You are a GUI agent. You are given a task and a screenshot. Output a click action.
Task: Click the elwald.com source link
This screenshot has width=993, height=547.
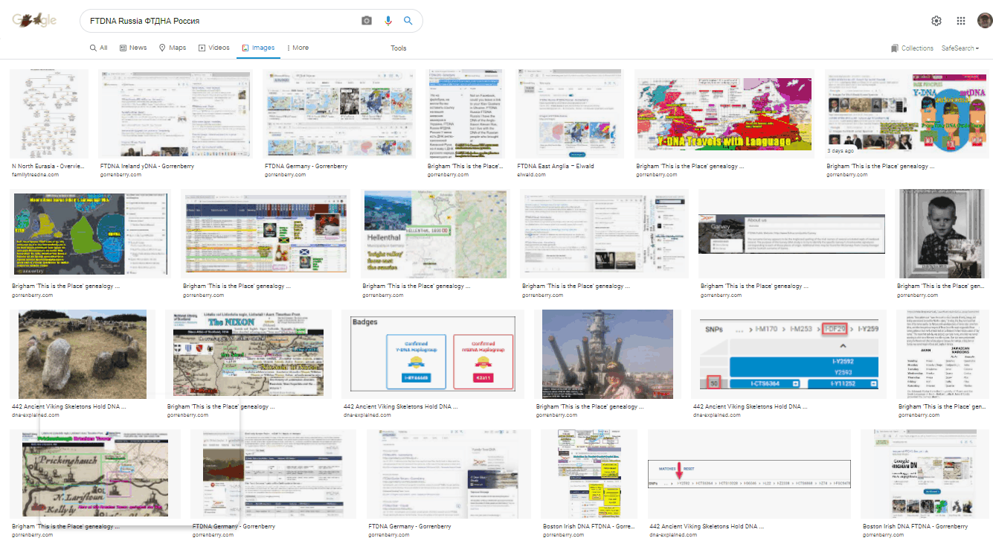(532, 175)
